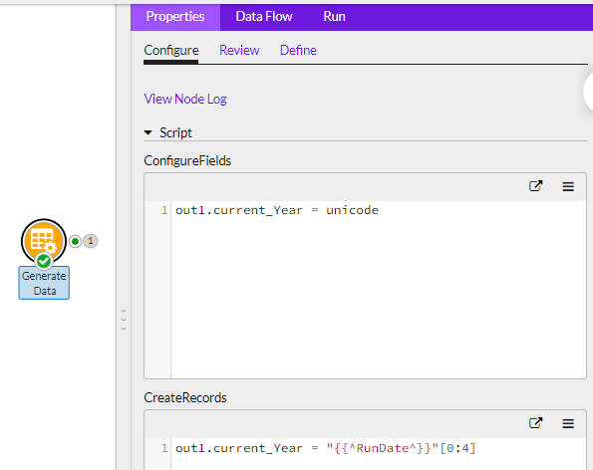This screenshot has width=593, height=470.
Task: Click the green success checkmark on node
Action: point(44,261)
